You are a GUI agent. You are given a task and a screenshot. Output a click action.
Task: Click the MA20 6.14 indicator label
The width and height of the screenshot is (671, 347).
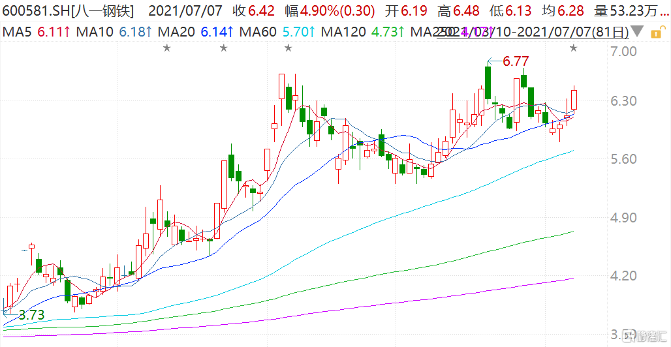click(x=196, y=32)
